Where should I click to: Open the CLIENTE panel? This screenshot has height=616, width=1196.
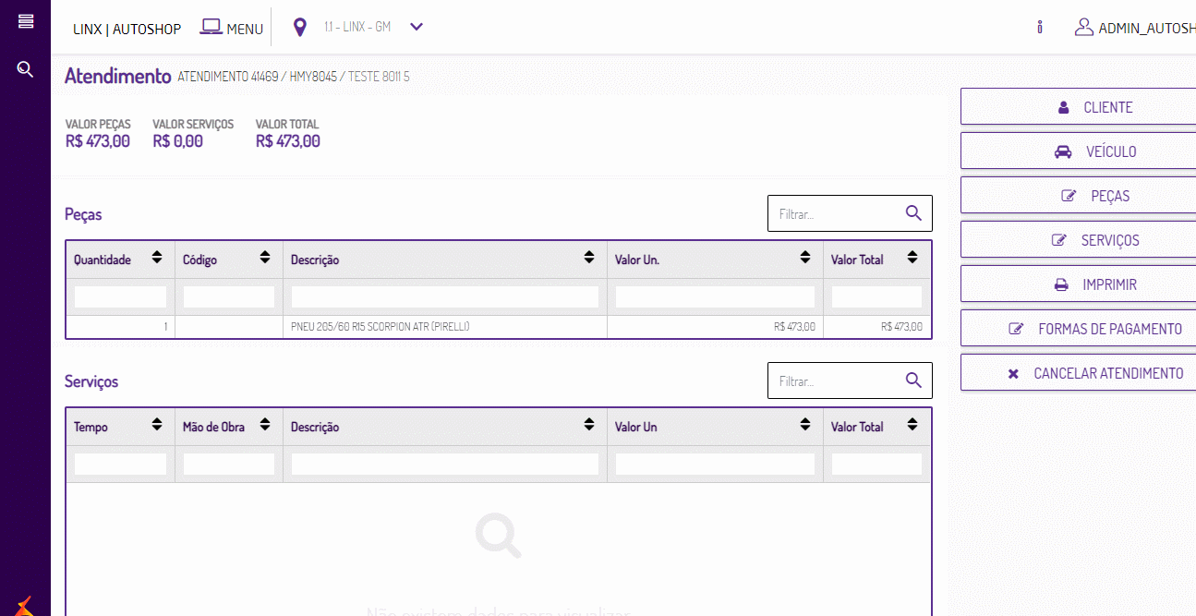tap(1079, 107)
